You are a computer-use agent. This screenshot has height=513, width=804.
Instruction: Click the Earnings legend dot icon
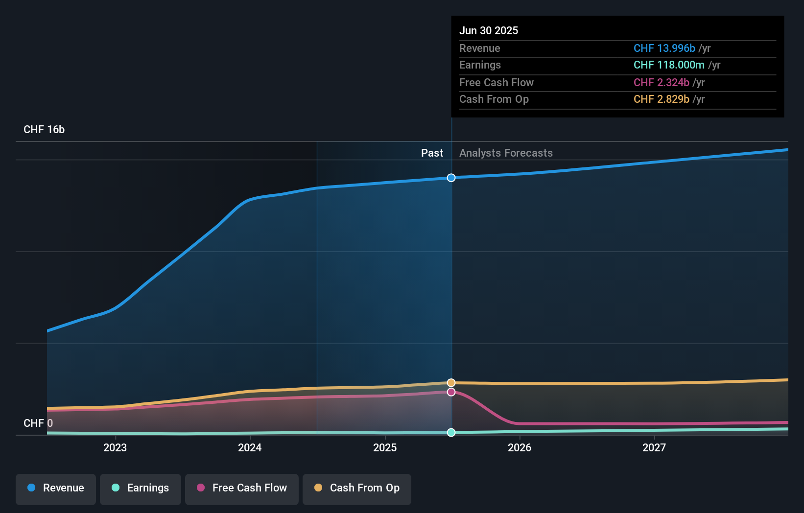tap(115, 488)
